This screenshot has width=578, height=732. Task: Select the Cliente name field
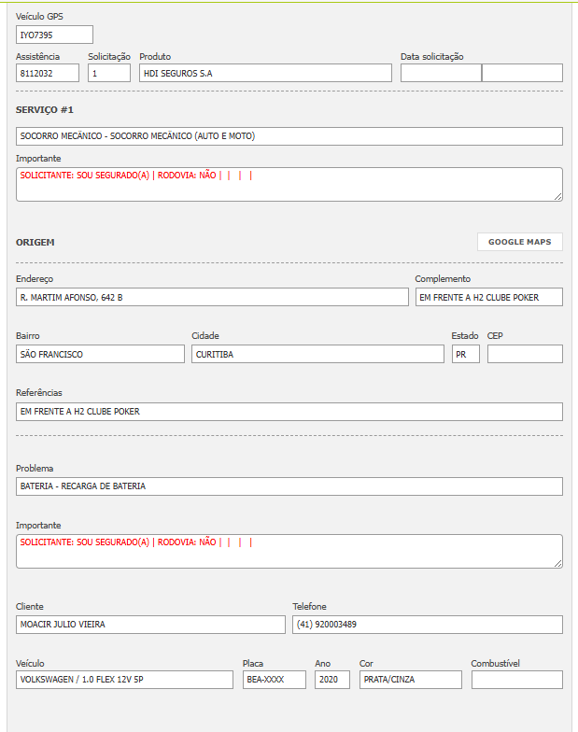[x=151, y=625]
